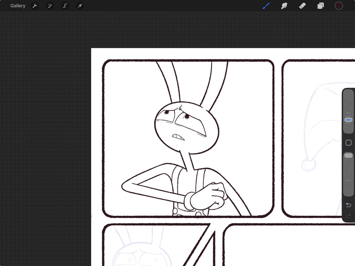Open the Layers panel

coord(321,6)
